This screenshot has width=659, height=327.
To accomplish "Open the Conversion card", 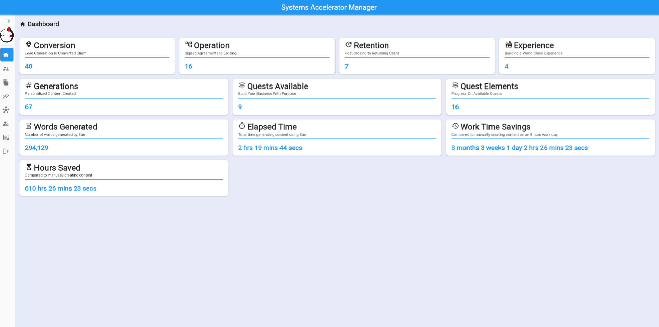I will click(x=97, y=56).
